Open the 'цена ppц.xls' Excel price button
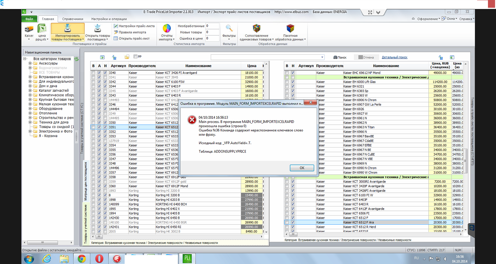The width and height of the screenshot is (496, 264). click(x=42, y=32)
